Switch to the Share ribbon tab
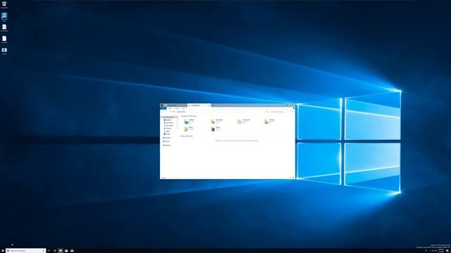The height and width of the screenshot is (253, 451). pos(177,108)
